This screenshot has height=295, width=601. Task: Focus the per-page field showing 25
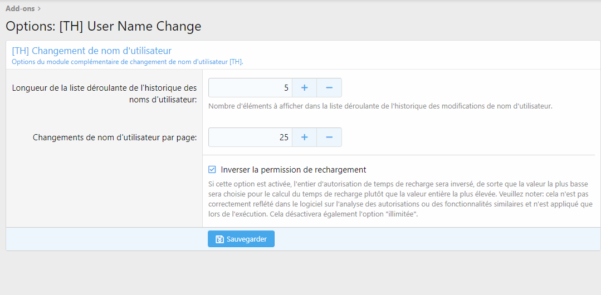(x=250, y=137)
